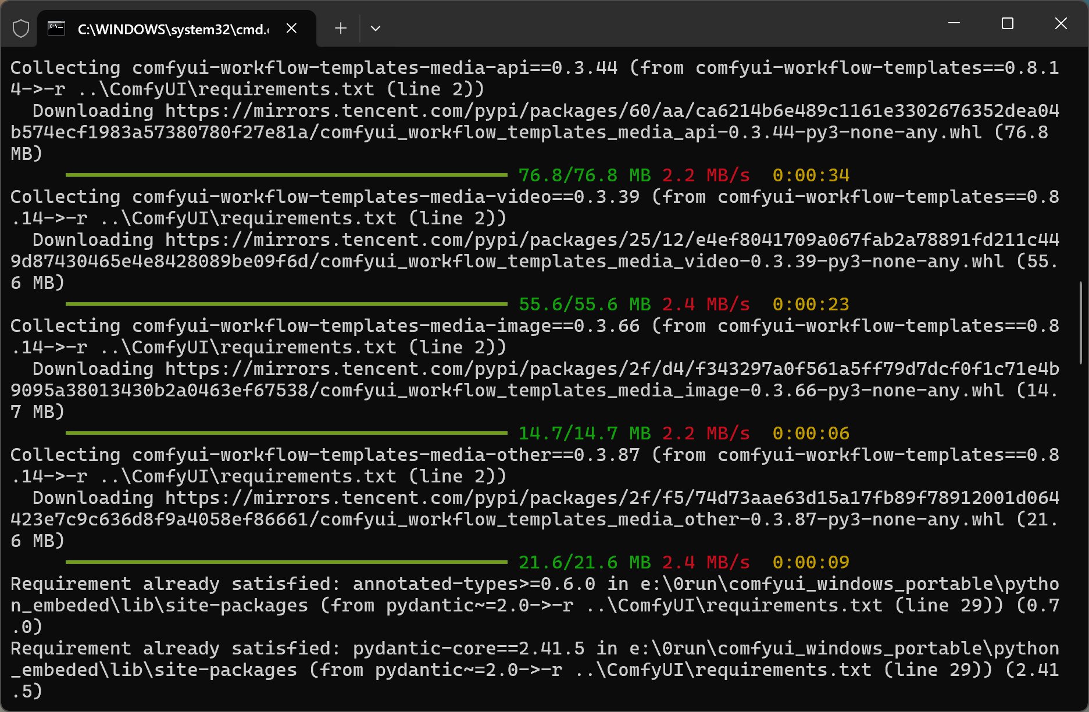Open a new terminal tab
Image resolution: width=1089 pixels, height=712 pixels.
tap(341, 28)
